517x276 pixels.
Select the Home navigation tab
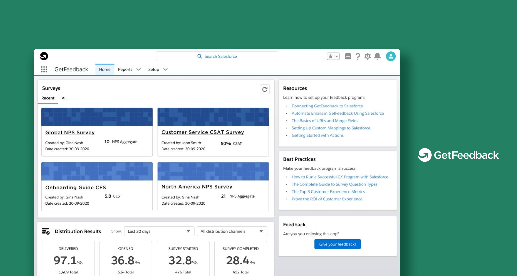[104, 69]
